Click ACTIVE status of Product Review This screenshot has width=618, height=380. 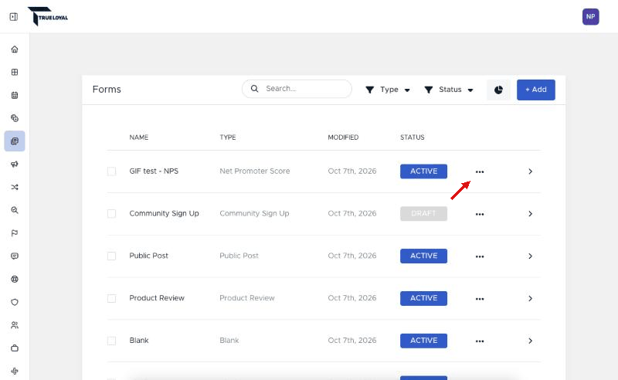[x=423, y=298]
